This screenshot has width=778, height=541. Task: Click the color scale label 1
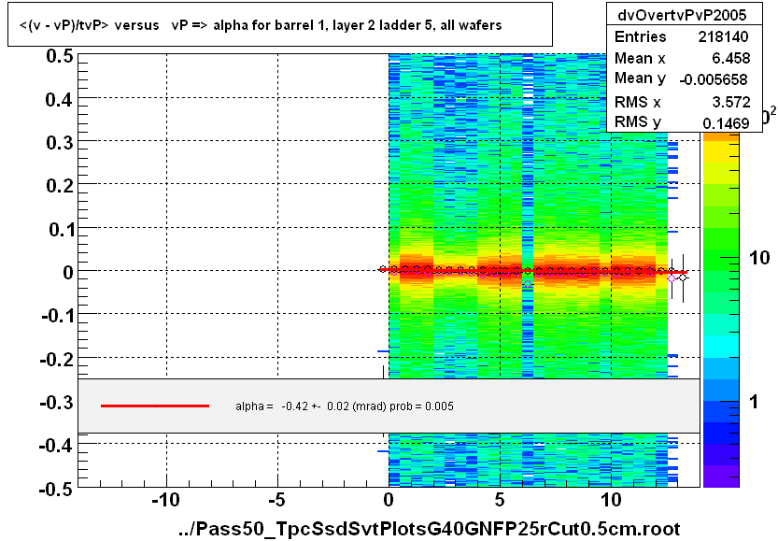click(x=755, y=402)
